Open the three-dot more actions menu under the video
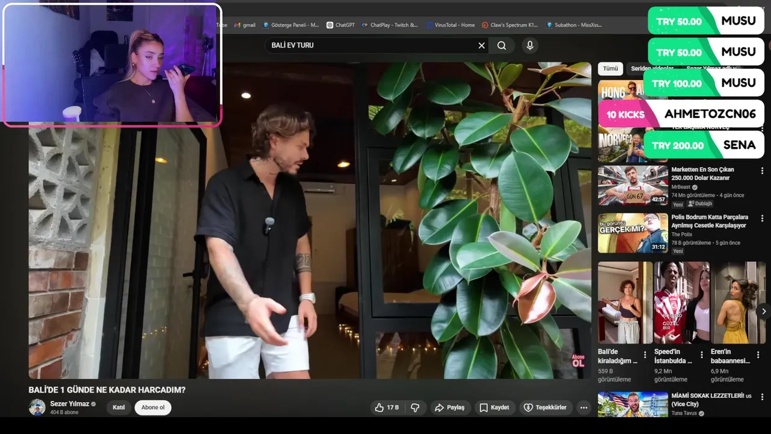Screen dimensions: 771x434 coord(584,407)
